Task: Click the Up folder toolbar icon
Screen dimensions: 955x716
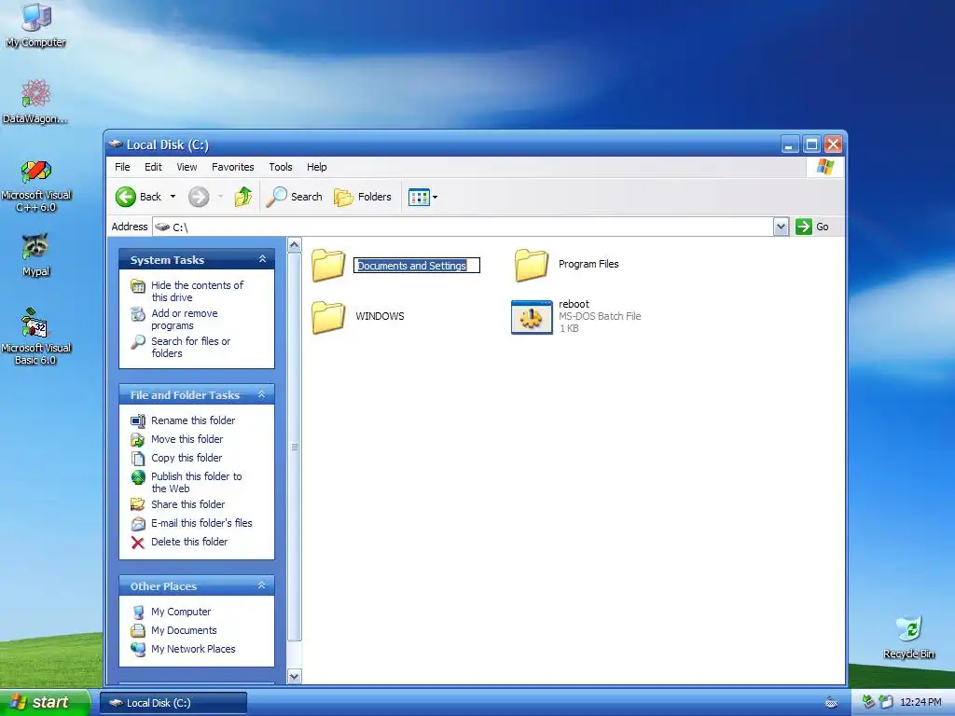Action: click(x=243, y=197)
